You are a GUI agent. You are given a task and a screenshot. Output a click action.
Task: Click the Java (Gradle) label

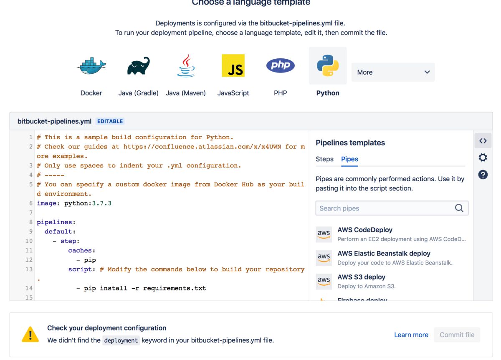pyautogui.click(x=138, y=93)
